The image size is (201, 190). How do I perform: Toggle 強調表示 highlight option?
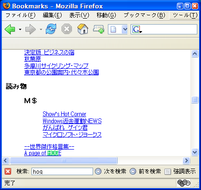point(180,171)
